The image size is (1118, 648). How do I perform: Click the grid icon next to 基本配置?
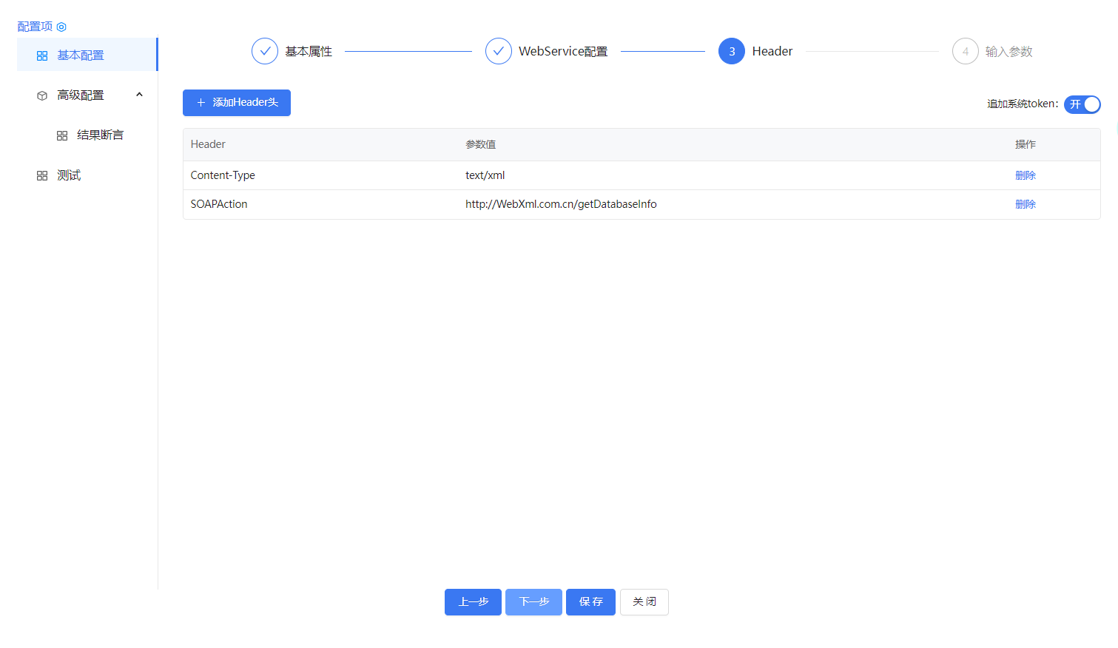point(42,55)
